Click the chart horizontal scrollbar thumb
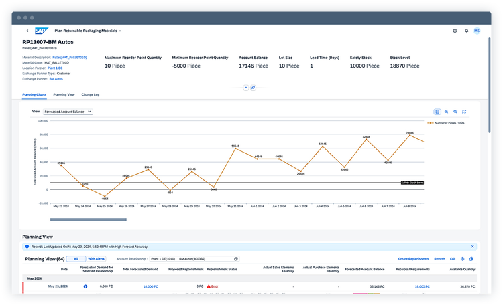 tap(89, 219)
